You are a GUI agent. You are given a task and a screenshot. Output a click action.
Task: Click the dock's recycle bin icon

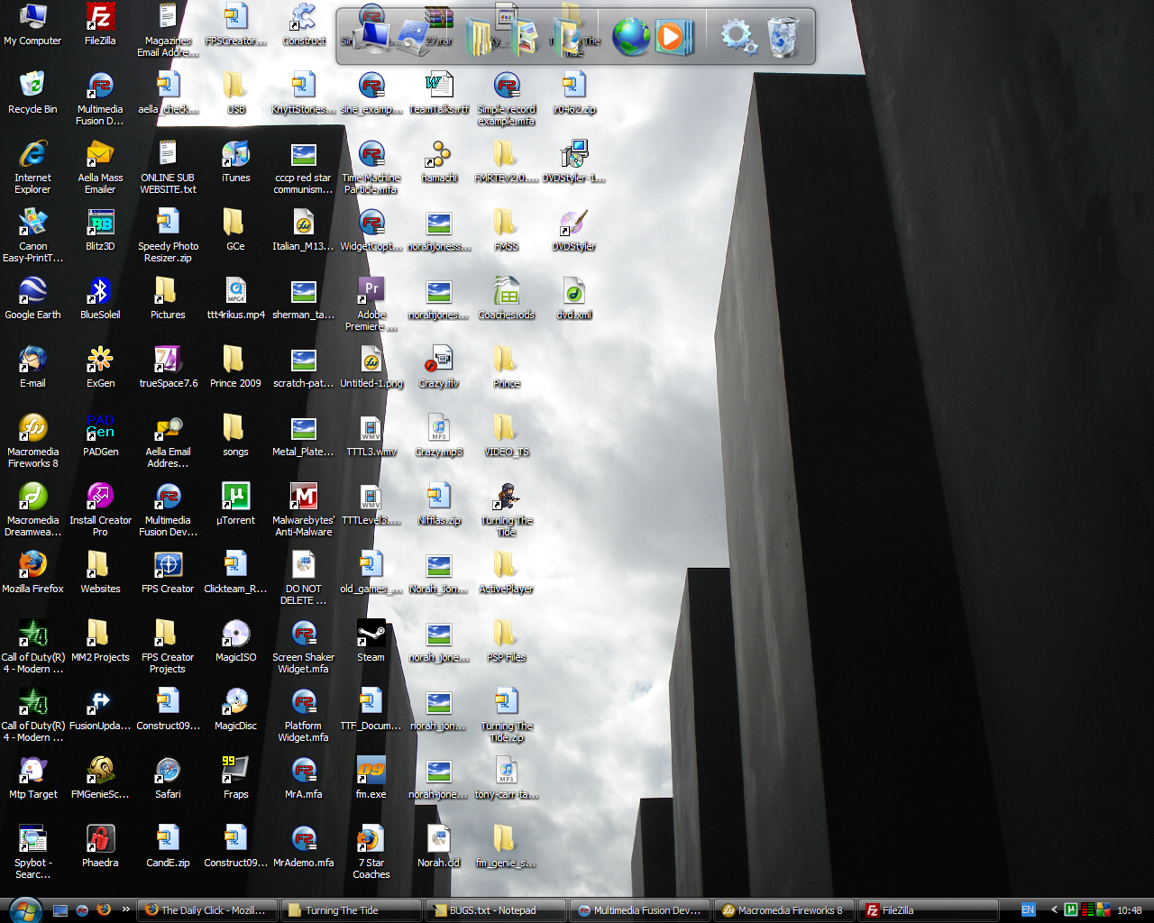pyautogui.click(x=783, y=37)
